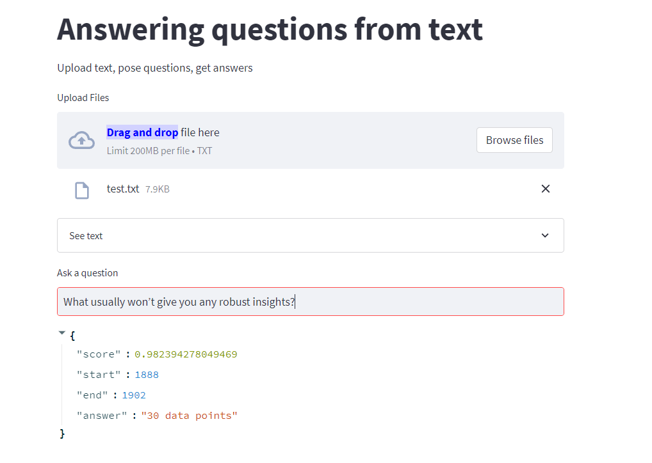Click the Upload Files label
The image size is (652, 463).
click(x=83, y=98)
